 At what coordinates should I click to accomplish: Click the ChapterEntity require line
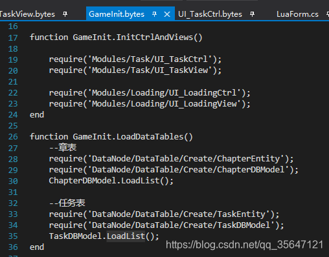coord(172,159)
